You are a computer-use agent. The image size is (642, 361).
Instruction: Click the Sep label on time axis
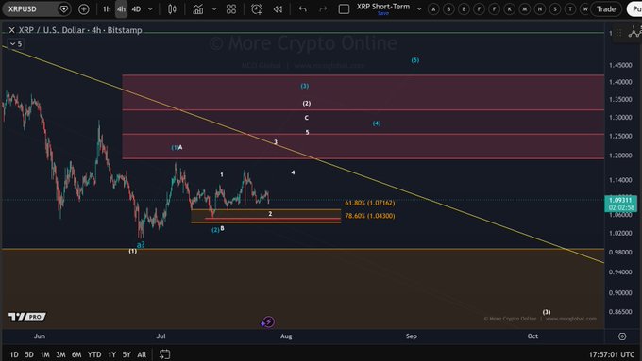point(411,336)
